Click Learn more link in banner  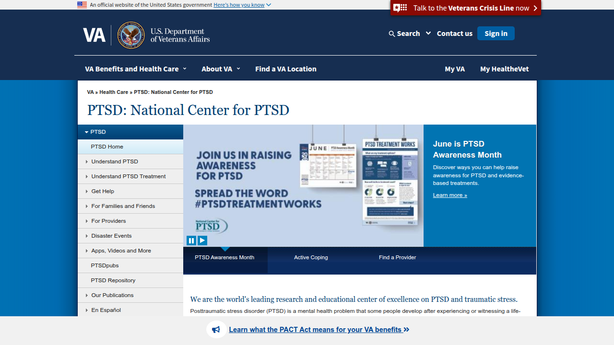pos(450,195)
